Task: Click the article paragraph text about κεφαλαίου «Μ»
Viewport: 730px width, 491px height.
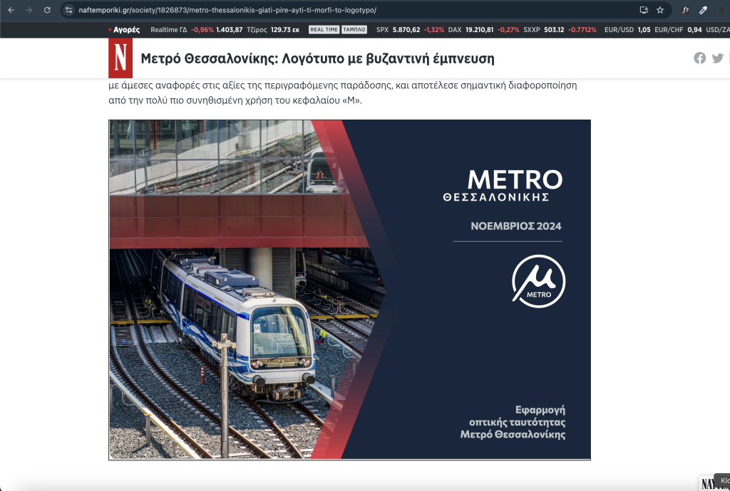Action: coord(343,93)
